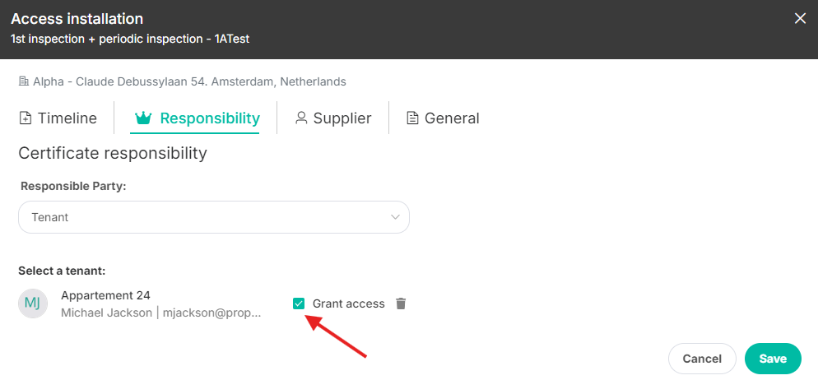Click the document icon beside General
The width and height of the screenshot is (818, 380).
point(412,118)
